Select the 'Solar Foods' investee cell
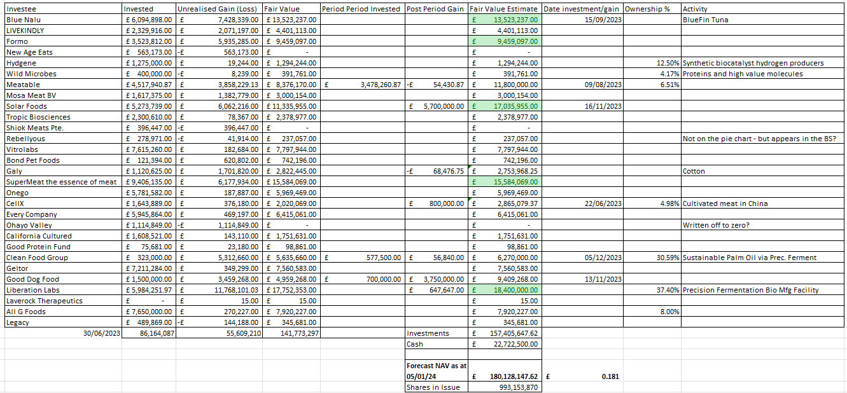This screenshot has width=847, height=393. [63, 106]
